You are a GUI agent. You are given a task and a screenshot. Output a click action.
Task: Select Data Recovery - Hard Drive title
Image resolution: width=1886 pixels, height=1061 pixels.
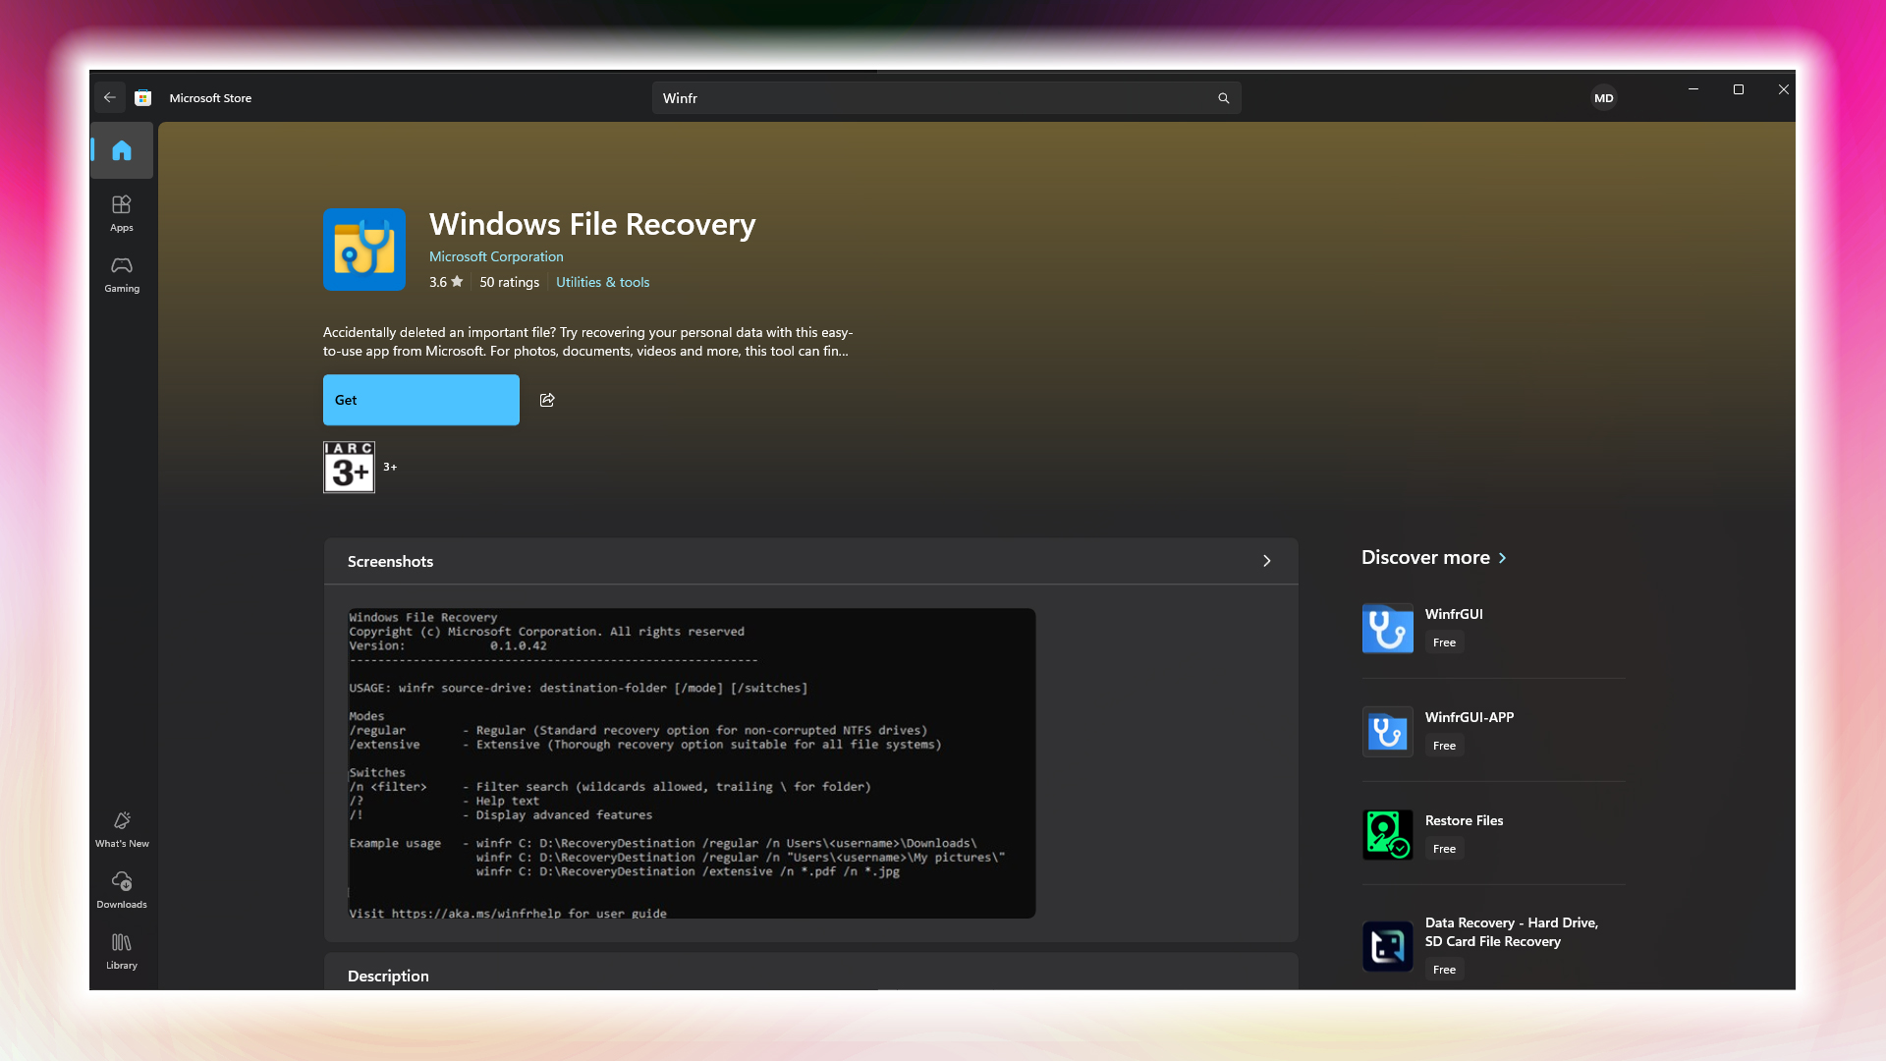coord(1512,931)
